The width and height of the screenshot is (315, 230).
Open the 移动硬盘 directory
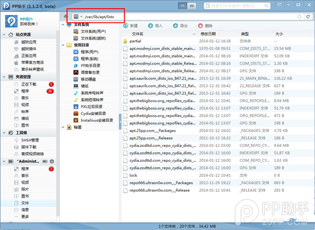(88, 80)
